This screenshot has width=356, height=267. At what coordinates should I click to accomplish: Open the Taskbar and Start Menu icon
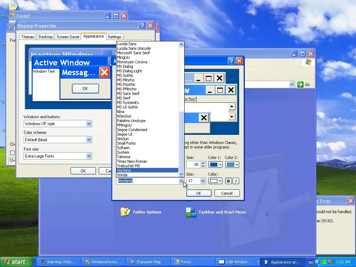click(x=191, y=212)
